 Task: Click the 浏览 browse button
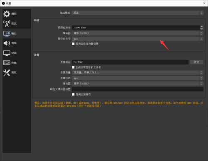pyautogui.click(x=196, y=62)
